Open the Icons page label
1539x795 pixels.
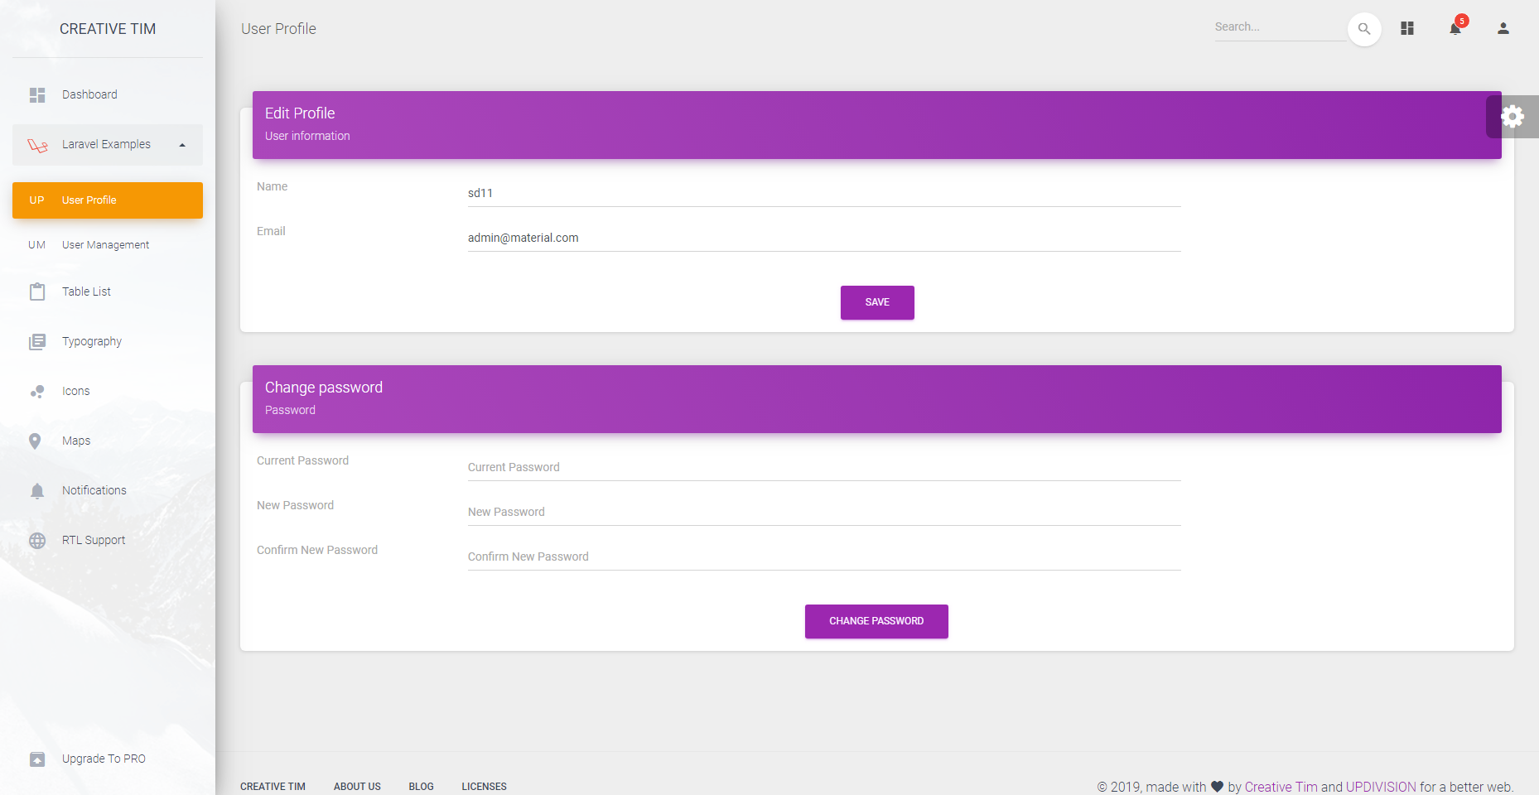click(75, 391)
